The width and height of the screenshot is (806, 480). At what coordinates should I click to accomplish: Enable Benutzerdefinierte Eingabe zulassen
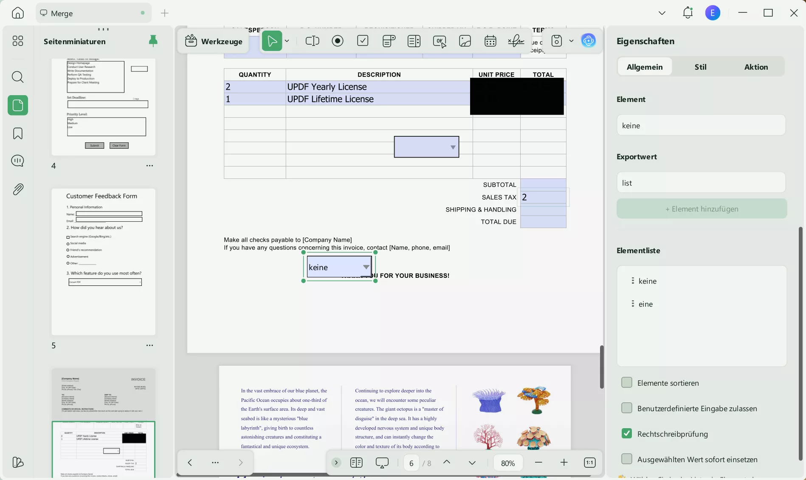click(626, 408)
